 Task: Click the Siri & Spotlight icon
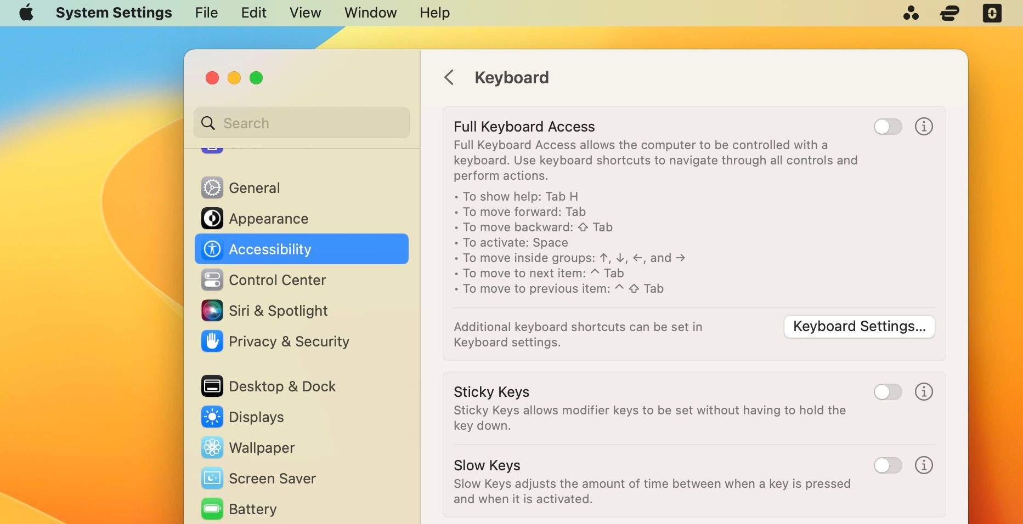coord(212,311)
